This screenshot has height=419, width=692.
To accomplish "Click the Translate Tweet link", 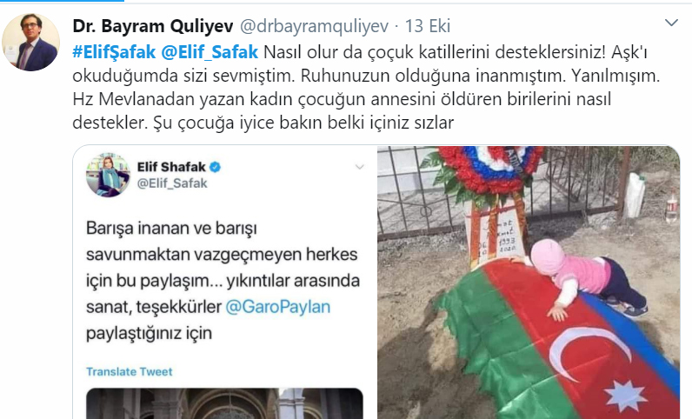I will 130,372.
